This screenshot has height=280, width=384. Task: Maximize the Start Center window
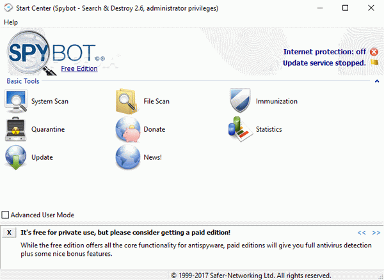346,8
